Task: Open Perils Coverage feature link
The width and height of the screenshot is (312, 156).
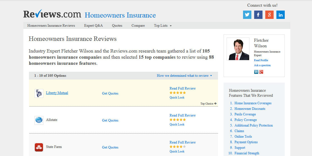Action: point(245,114)
